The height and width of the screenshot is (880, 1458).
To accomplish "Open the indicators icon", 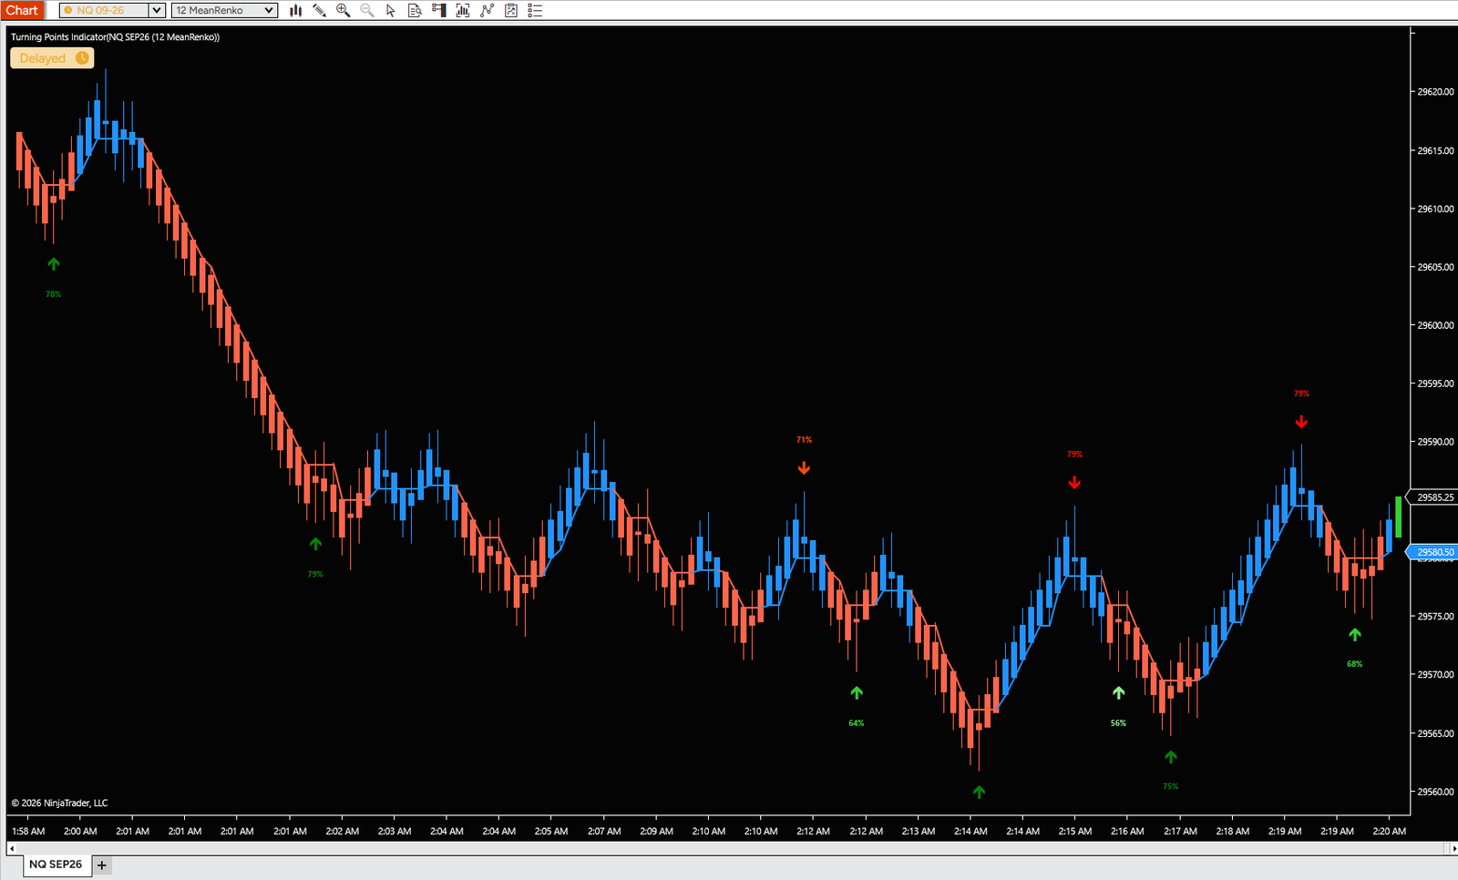I will [487, 10].
